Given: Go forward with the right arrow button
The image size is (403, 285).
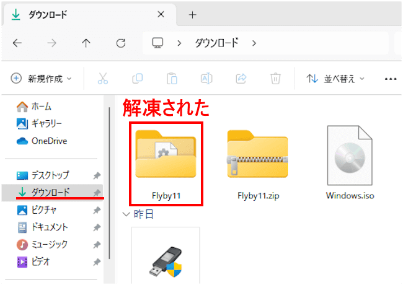Looking at the screenshot, I should coord(51,43).
